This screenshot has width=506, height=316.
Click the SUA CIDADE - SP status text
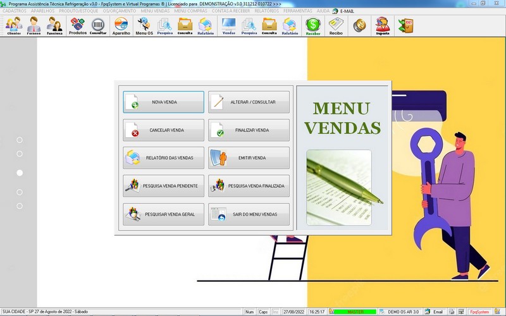click(x=45, y=312)
